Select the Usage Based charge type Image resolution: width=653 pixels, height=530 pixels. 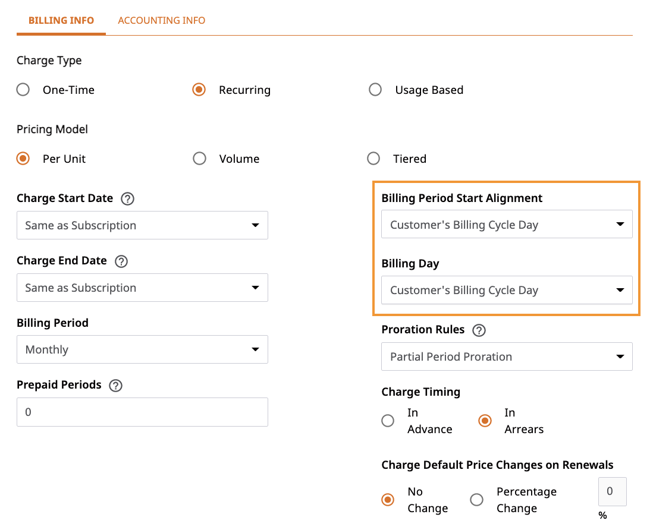pos(375,90)
